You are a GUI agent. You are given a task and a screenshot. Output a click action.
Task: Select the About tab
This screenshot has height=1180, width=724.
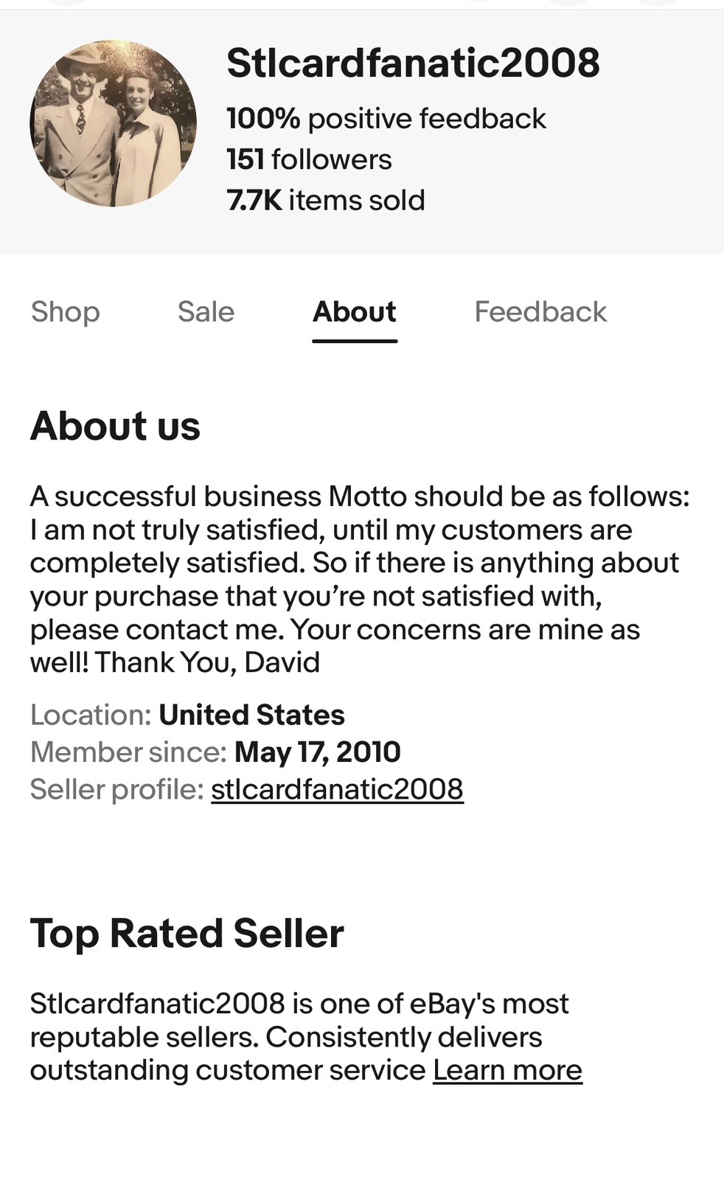pyautogui.click(x=355, y=312)
